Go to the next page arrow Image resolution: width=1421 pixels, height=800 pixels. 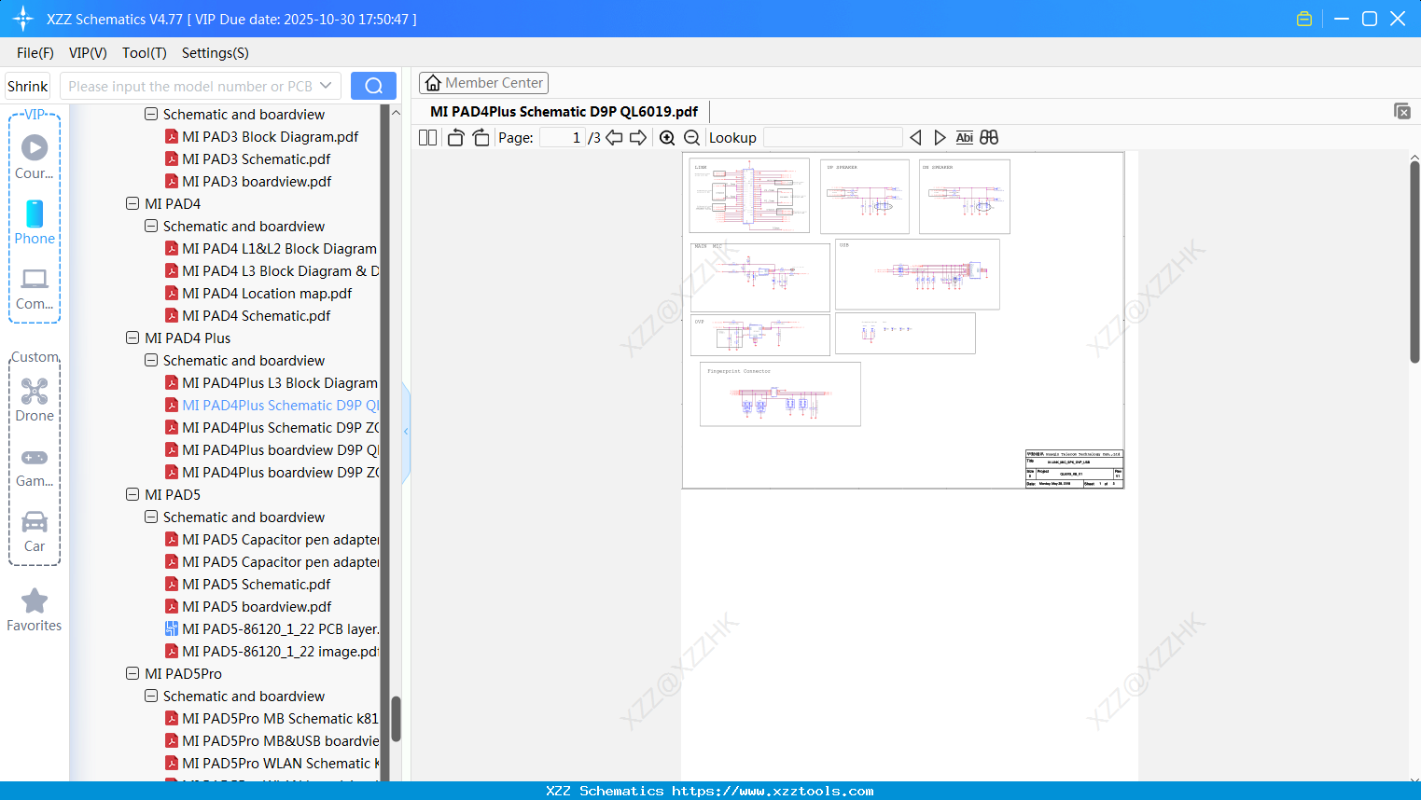(638, 138)
